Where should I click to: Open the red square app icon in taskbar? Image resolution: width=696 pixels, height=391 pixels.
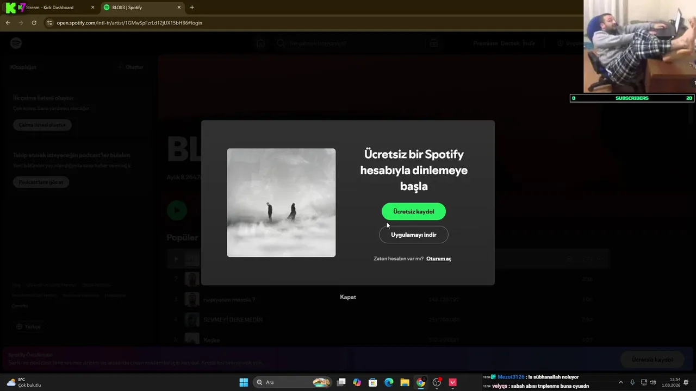(452, 382)
